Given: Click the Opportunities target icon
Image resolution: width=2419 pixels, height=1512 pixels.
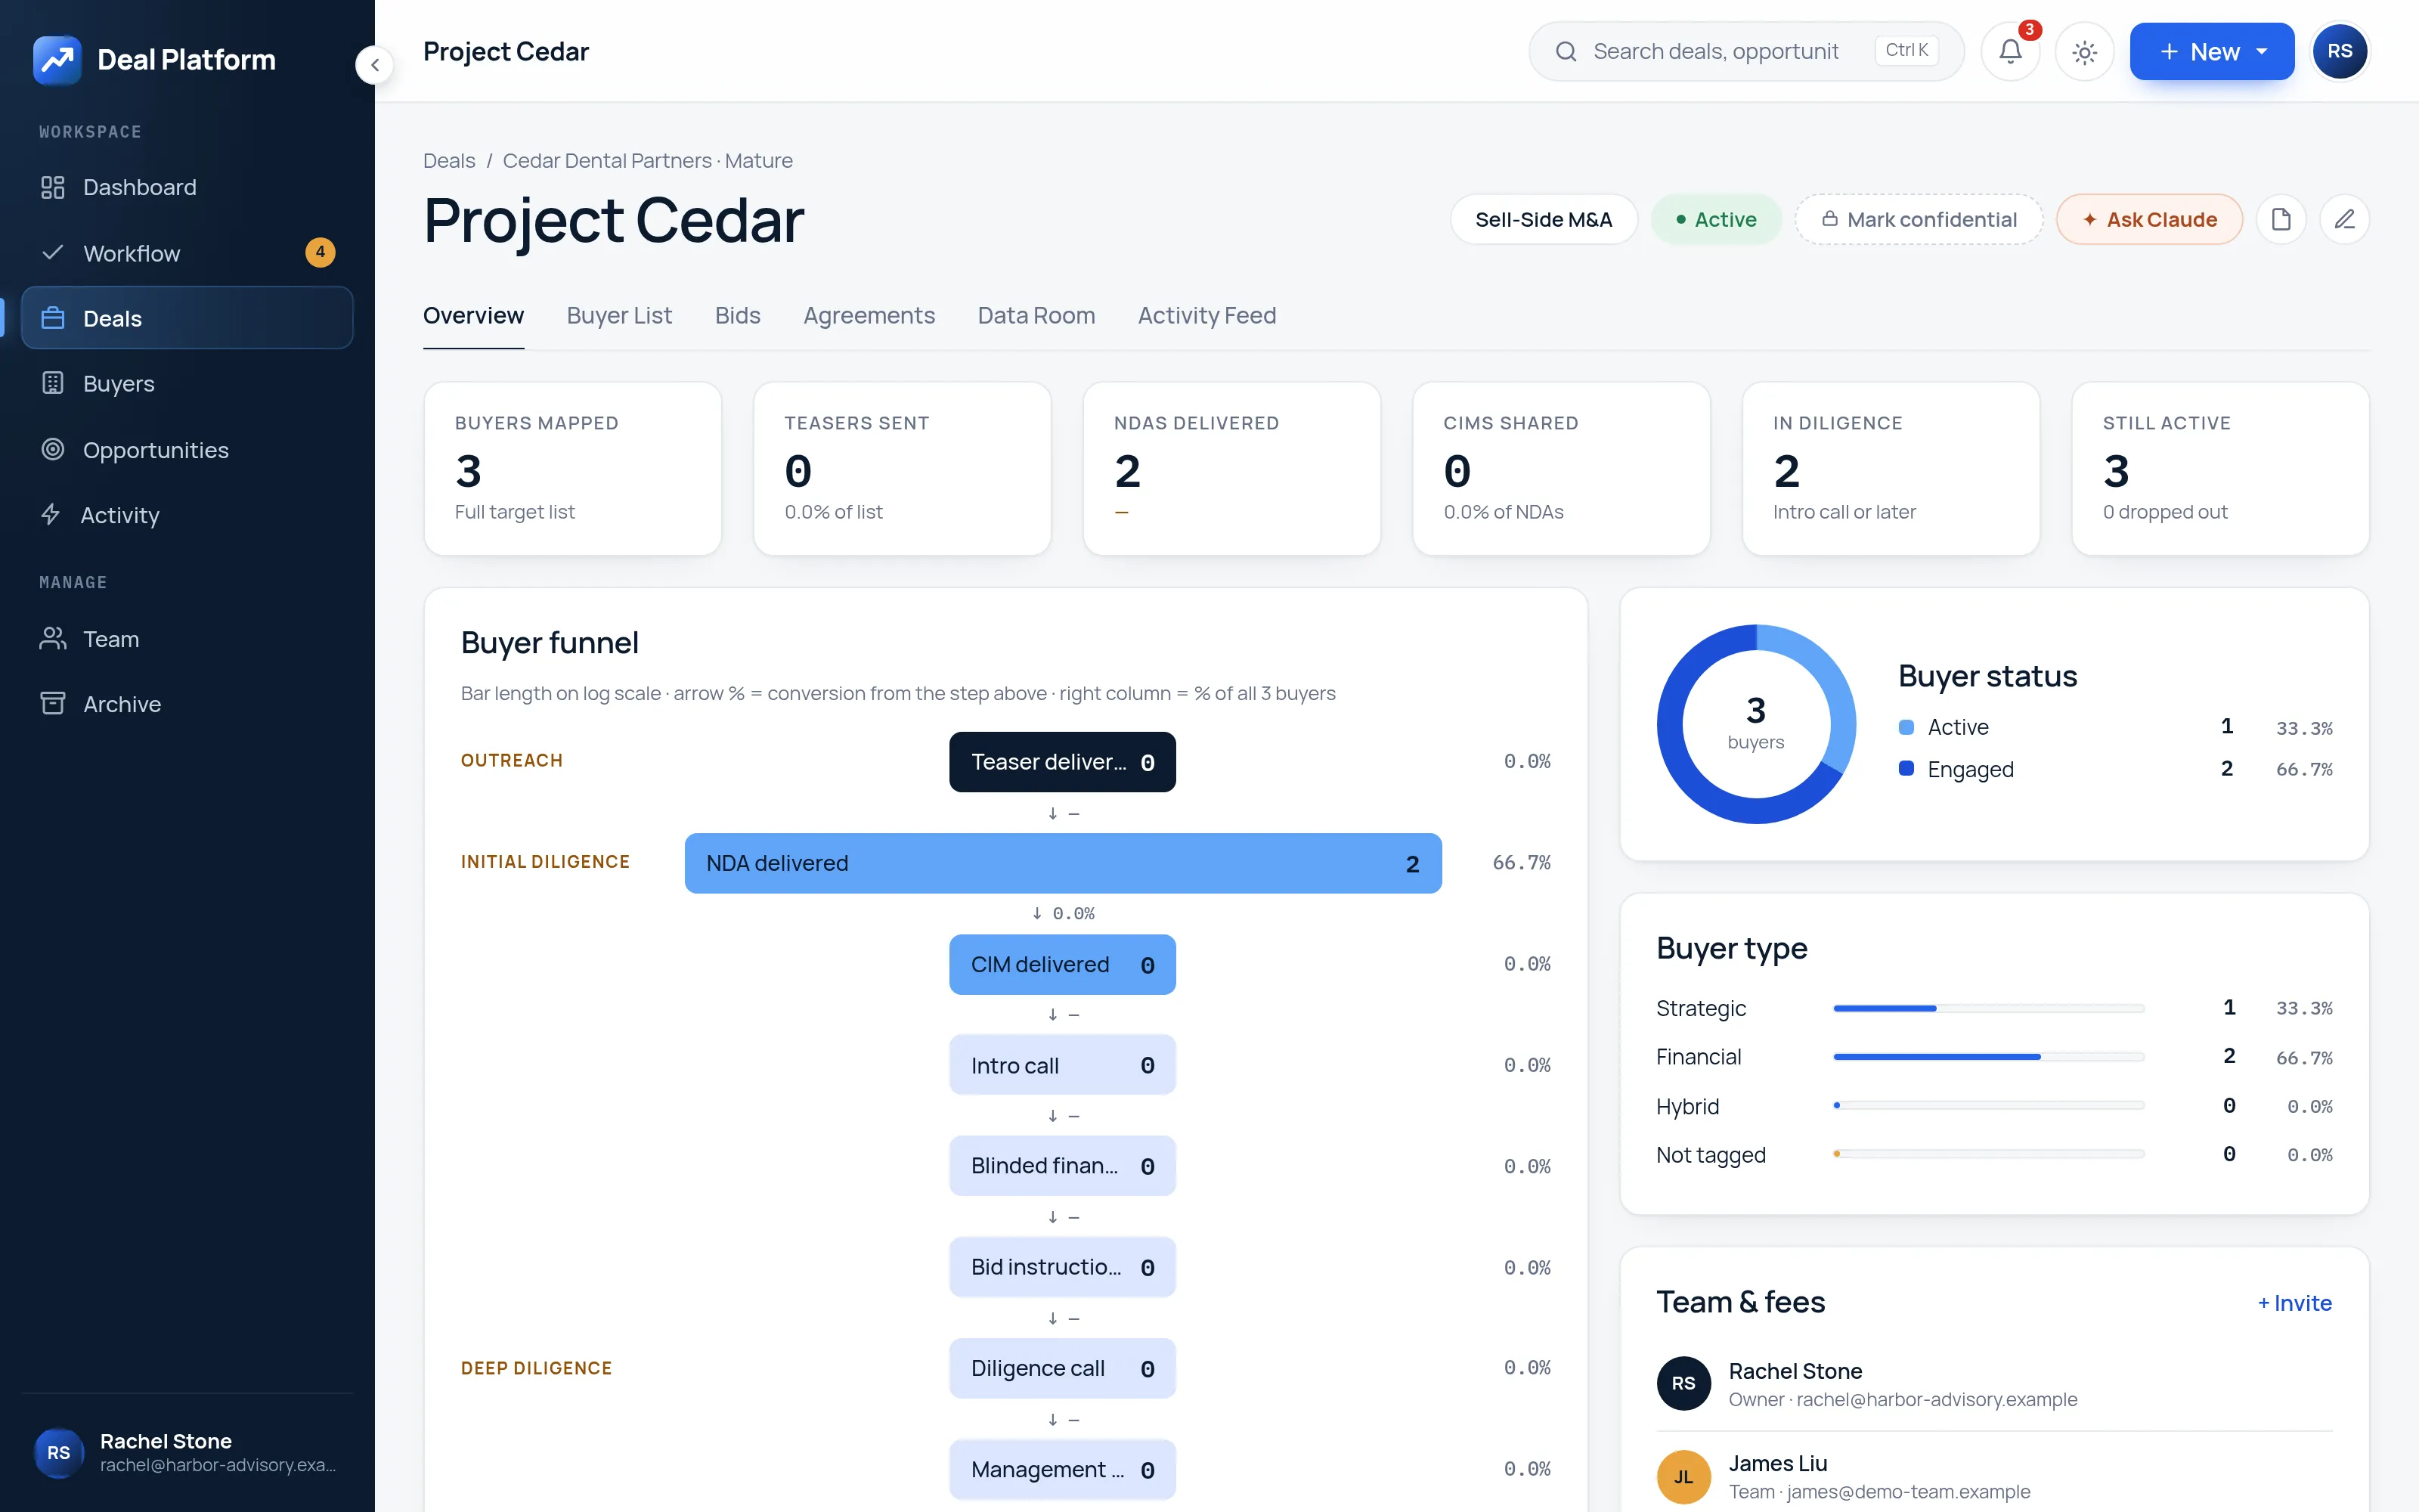Looking at the screenshot, I should 53,449.
